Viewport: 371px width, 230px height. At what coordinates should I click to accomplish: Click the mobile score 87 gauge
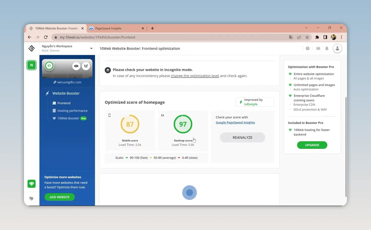[130, 124]
